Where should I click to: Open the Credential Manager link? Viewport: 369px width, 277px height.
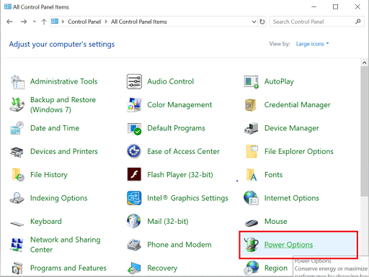pos(297,105)
